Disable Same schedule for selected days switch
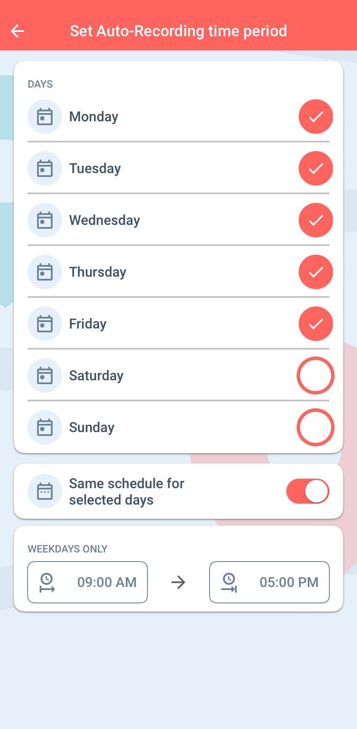This screenshot has width=357, height=729. (x=307, y=491)
